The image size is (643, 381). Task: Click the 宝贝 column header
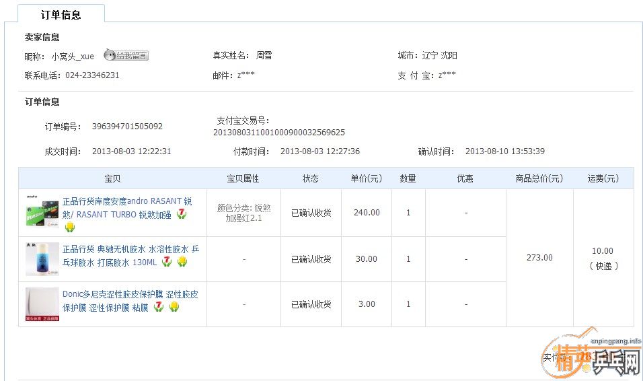click(x=112, y=178)
